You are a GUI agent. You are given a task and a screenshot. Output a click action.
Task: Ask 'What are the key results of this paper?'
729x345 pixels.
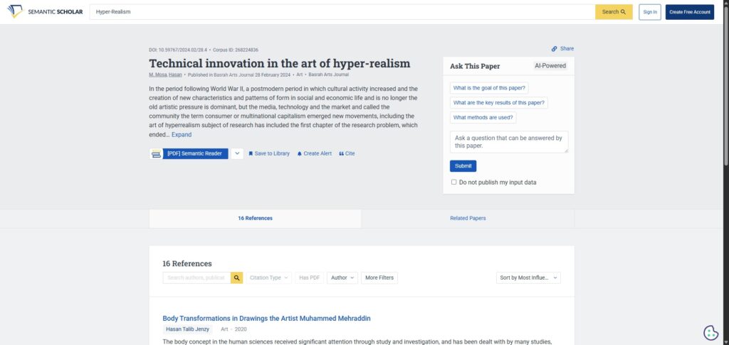tap(499, 103)
